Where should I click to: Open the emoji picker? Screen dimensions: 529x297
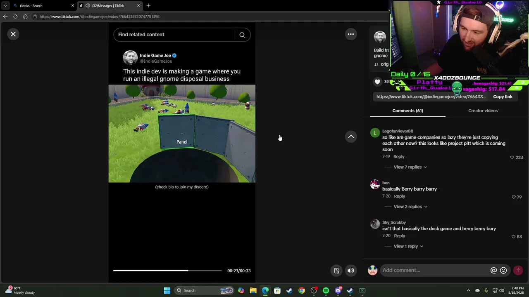pos(503,271)
